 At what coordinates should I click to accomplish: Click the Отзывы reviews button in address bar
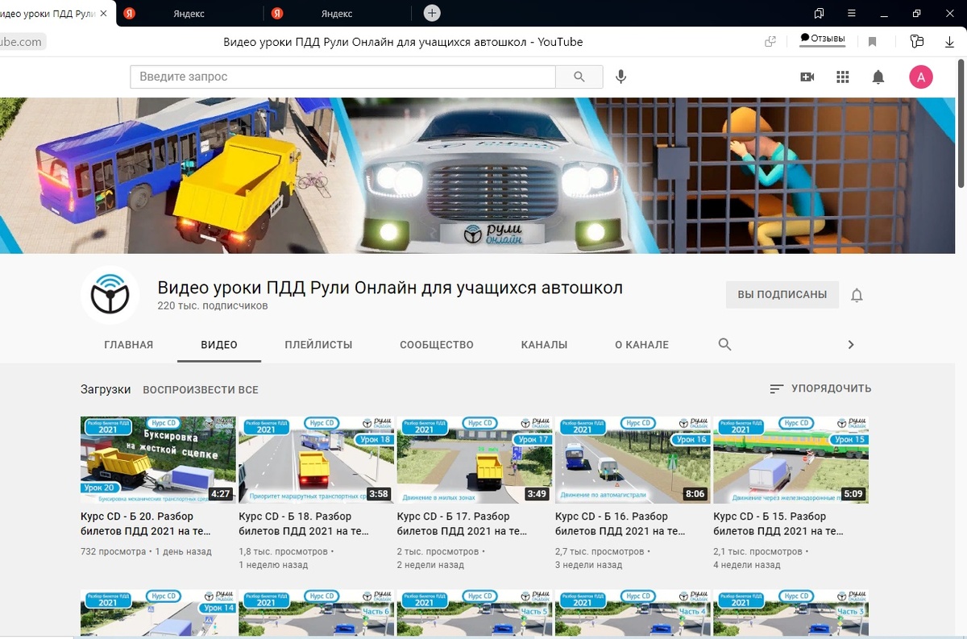coord(822,39)
